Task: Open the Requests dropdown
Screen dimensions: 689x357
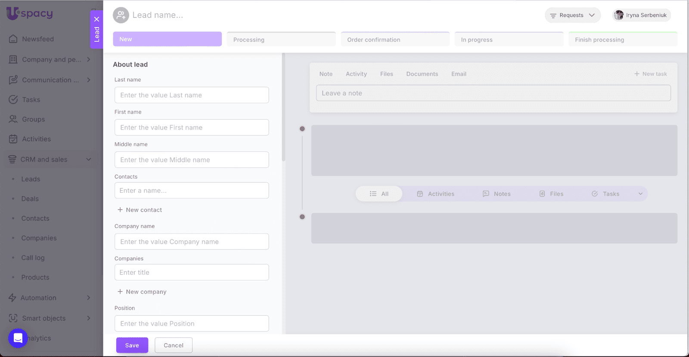Action: pos(572,15)
